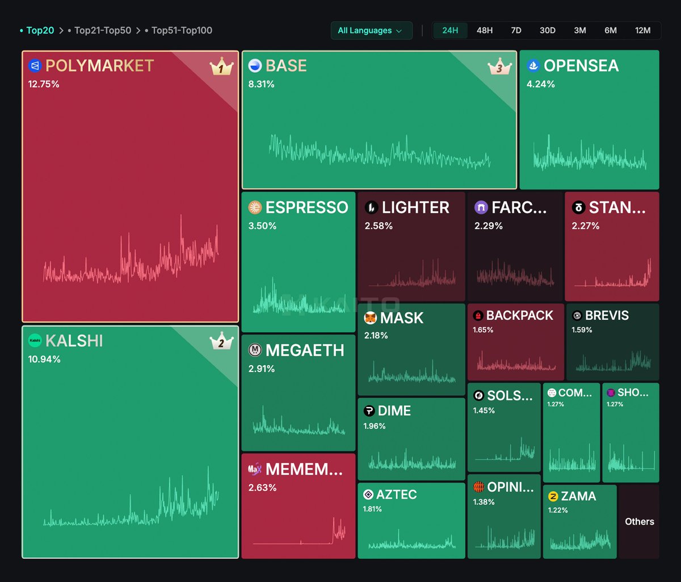Click Base's 8.31% share value

click(x=262, y=85)
